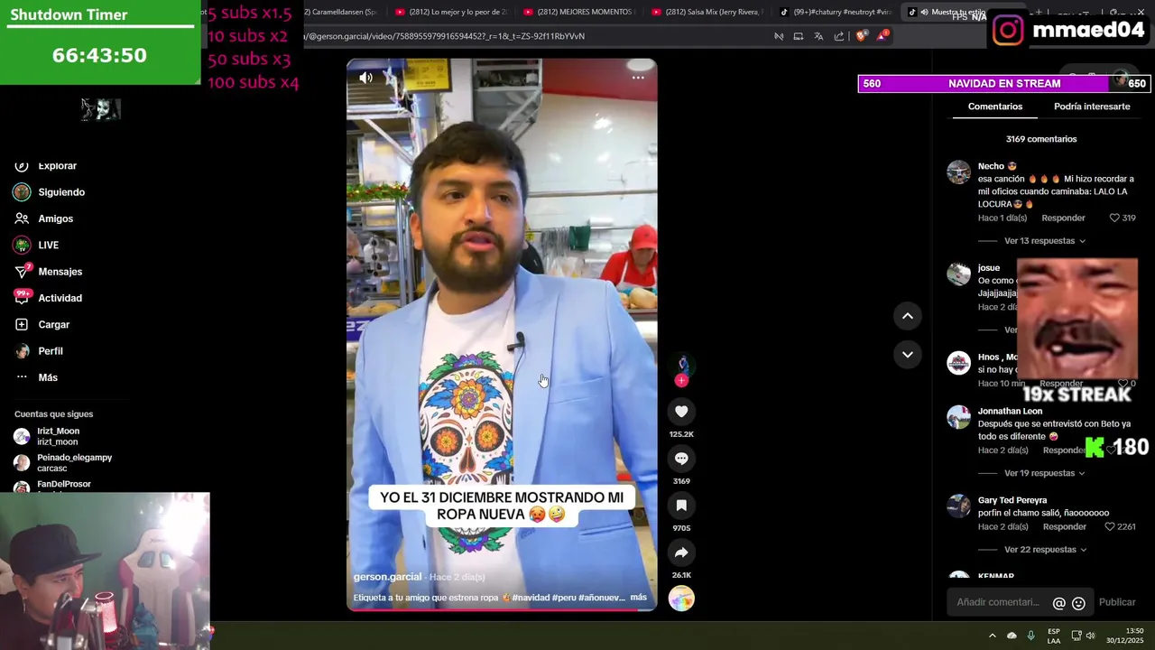Open comments via the speech bubble icon
This screenshot has width=1155, height=650.
tap(681, 459)
